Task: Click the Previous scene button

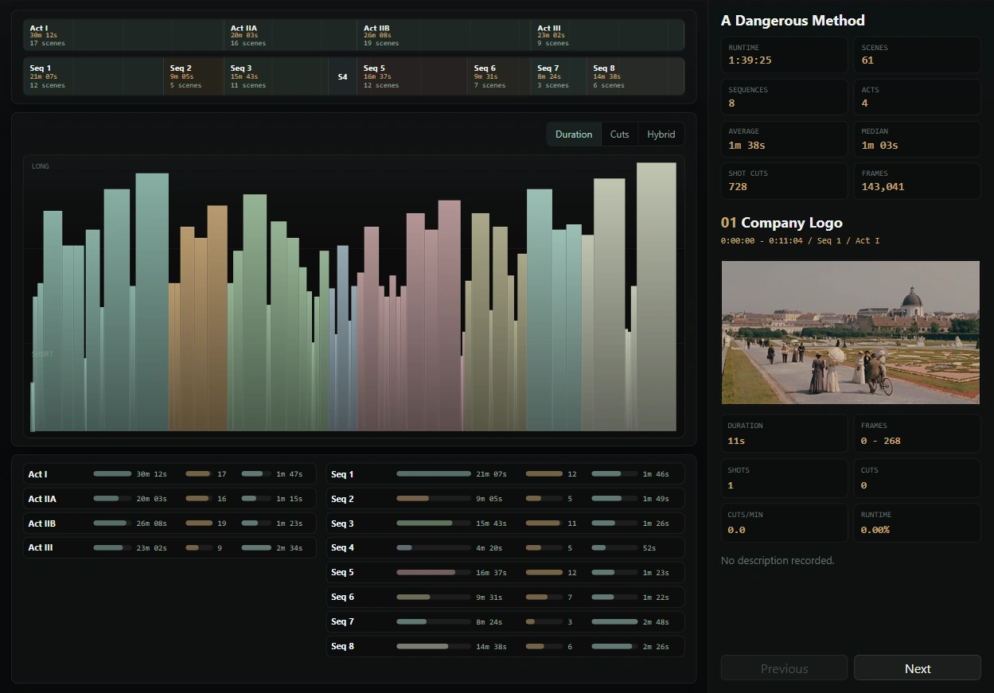Action: pos(784,668)
